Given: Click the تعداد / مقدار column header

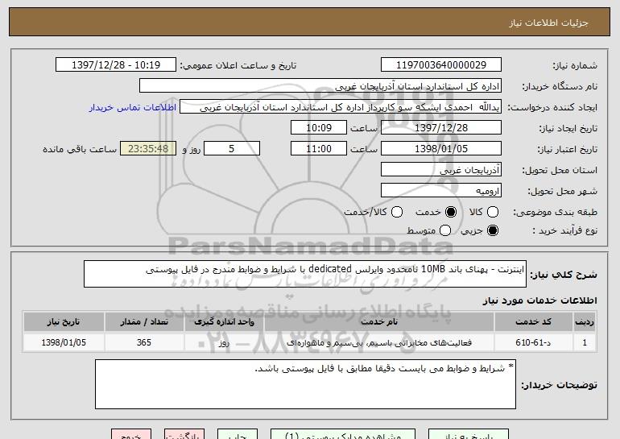Looking at the screenshot, I should (x=144, y=322).
